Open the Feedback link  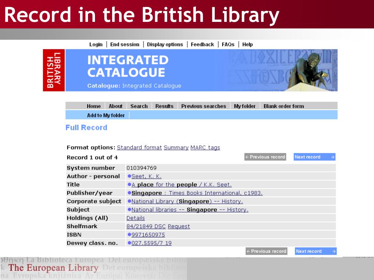[202, 44]
